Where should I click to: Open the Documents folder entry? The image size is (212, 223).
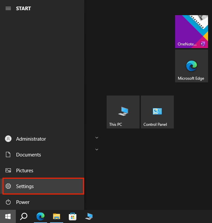[42, 154]
